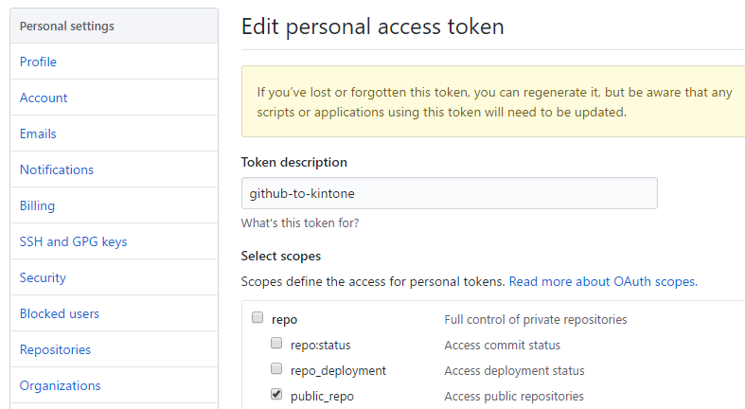
Task: Open the Billing settings page
Action: 38,205
